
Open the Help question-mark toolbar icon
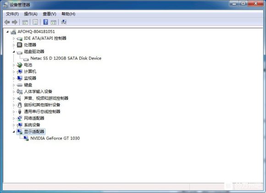point(46,22)
